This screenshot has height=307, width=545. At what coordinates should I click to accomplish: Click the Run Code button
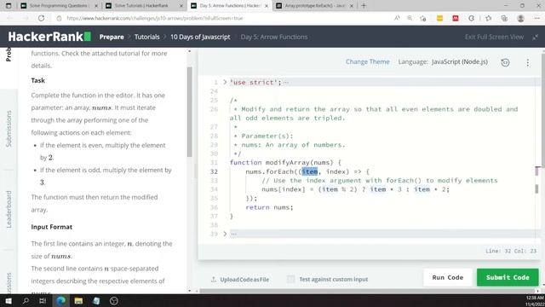pyautogui.click(x=448, y=277)
